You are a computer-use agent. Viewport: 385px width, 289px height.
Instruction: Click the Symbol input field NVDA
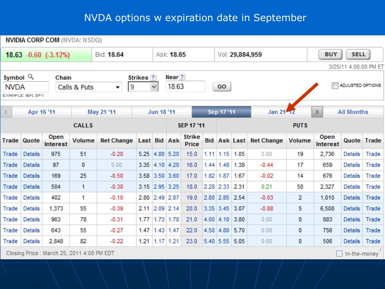(26, 87)
